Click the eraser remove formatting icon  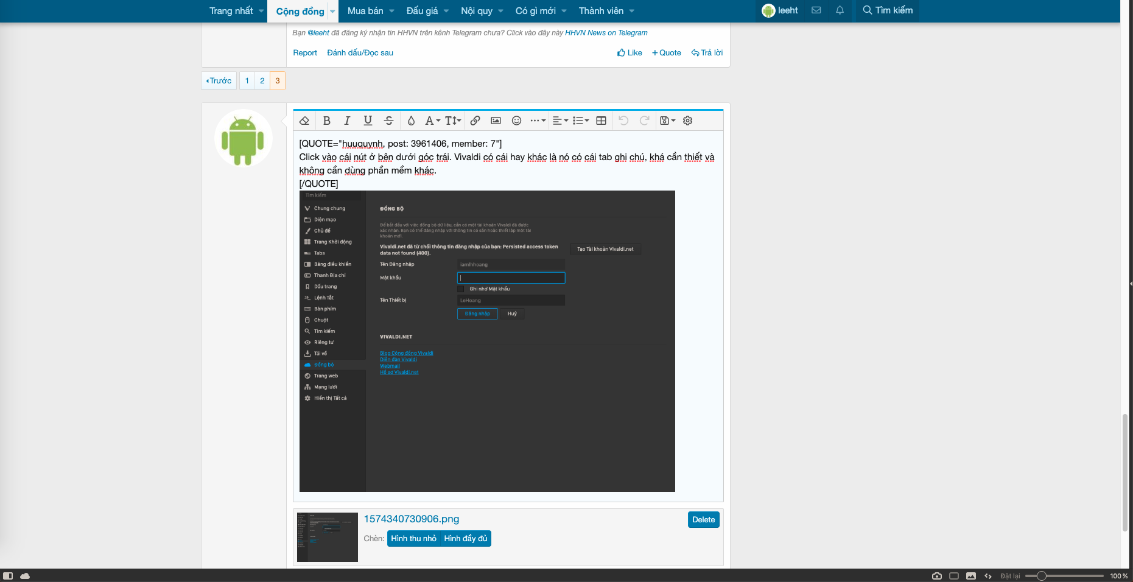pos(304,121)
